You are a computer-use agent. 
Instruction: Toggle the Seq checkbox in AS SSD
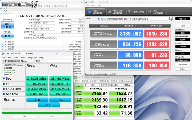(4, 79)
